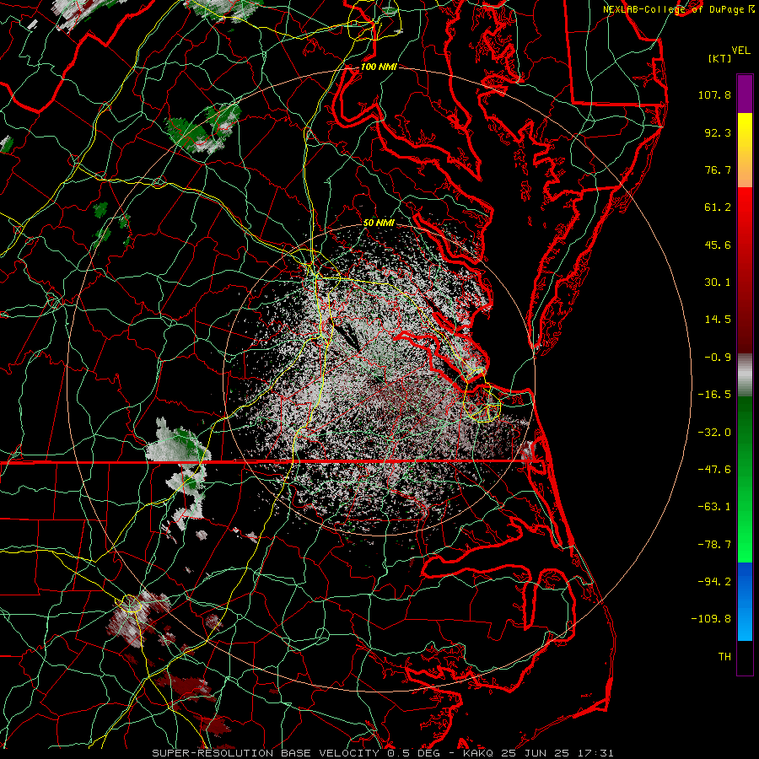Viewport: 759px width, 759px height.
Task: Click the -16.5 velocity scale value
Action: (714, 395)
